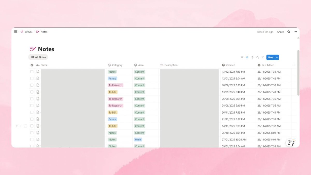Open the Share menu
Image resolution: width=311 pixels, height=175 pixels.
[280, 32]
